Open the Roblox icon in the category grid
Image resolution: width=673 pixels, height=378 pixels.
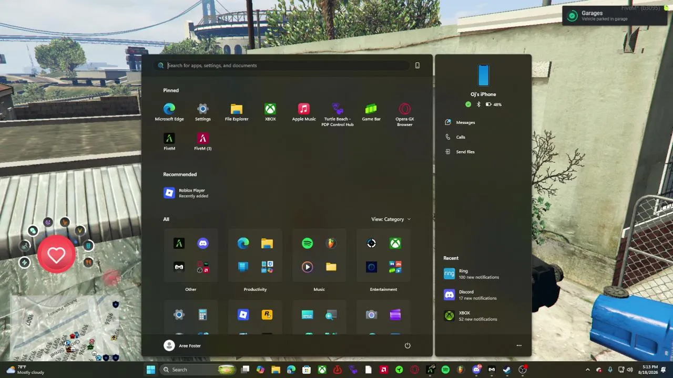click(243, 314)
